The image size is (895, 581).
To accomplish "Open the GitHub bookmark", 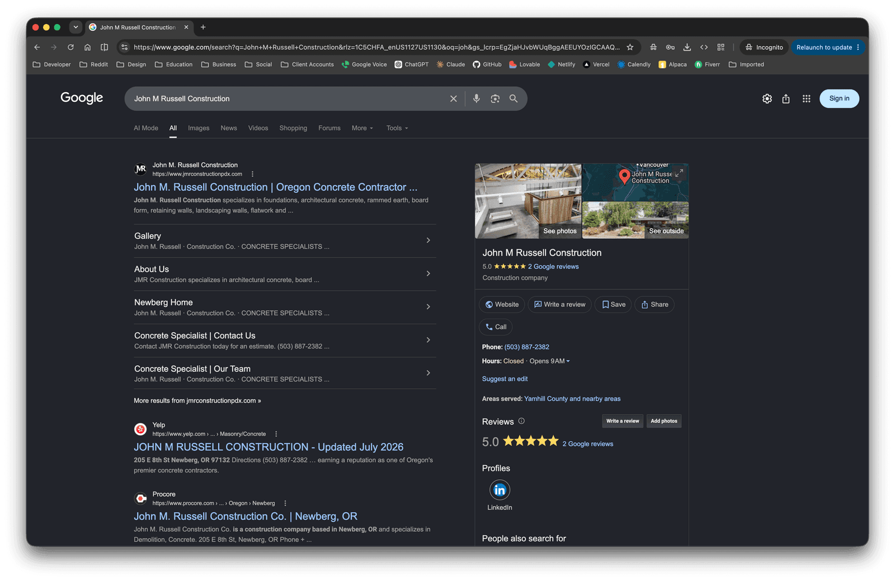I will 487,65.
